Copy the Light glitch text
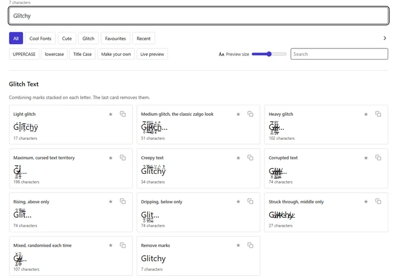 click(123, 114)
